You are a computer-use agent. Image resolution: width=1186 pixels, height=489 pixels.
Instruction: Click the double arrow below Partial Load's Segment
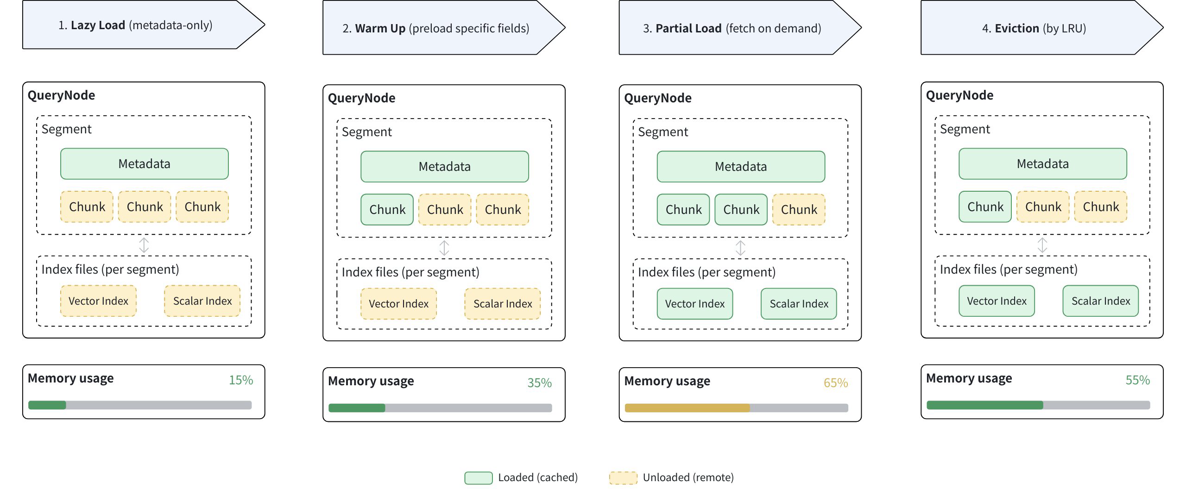click(740, 248)
